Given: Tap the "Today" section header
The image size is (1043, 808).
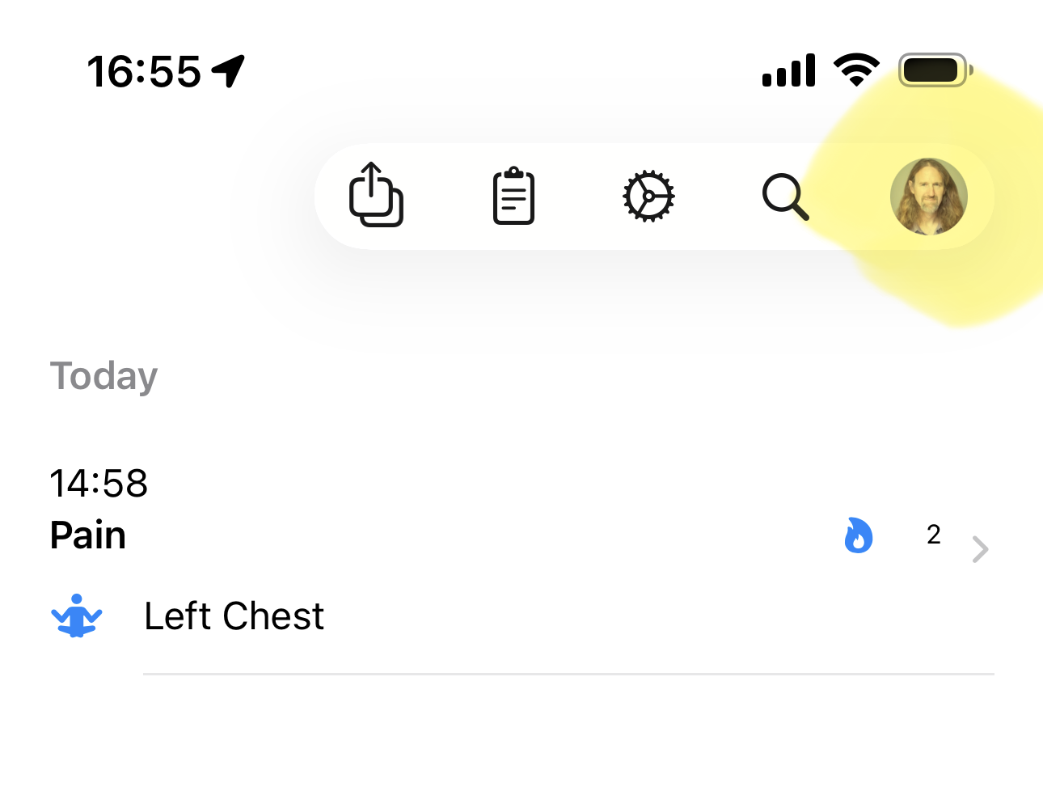Looking at the screenshot, I should (x=103, y=376).
